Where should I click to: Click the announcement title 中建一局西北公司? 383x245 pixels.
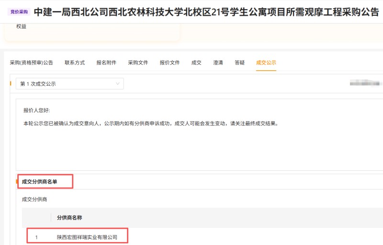[206, 11]
